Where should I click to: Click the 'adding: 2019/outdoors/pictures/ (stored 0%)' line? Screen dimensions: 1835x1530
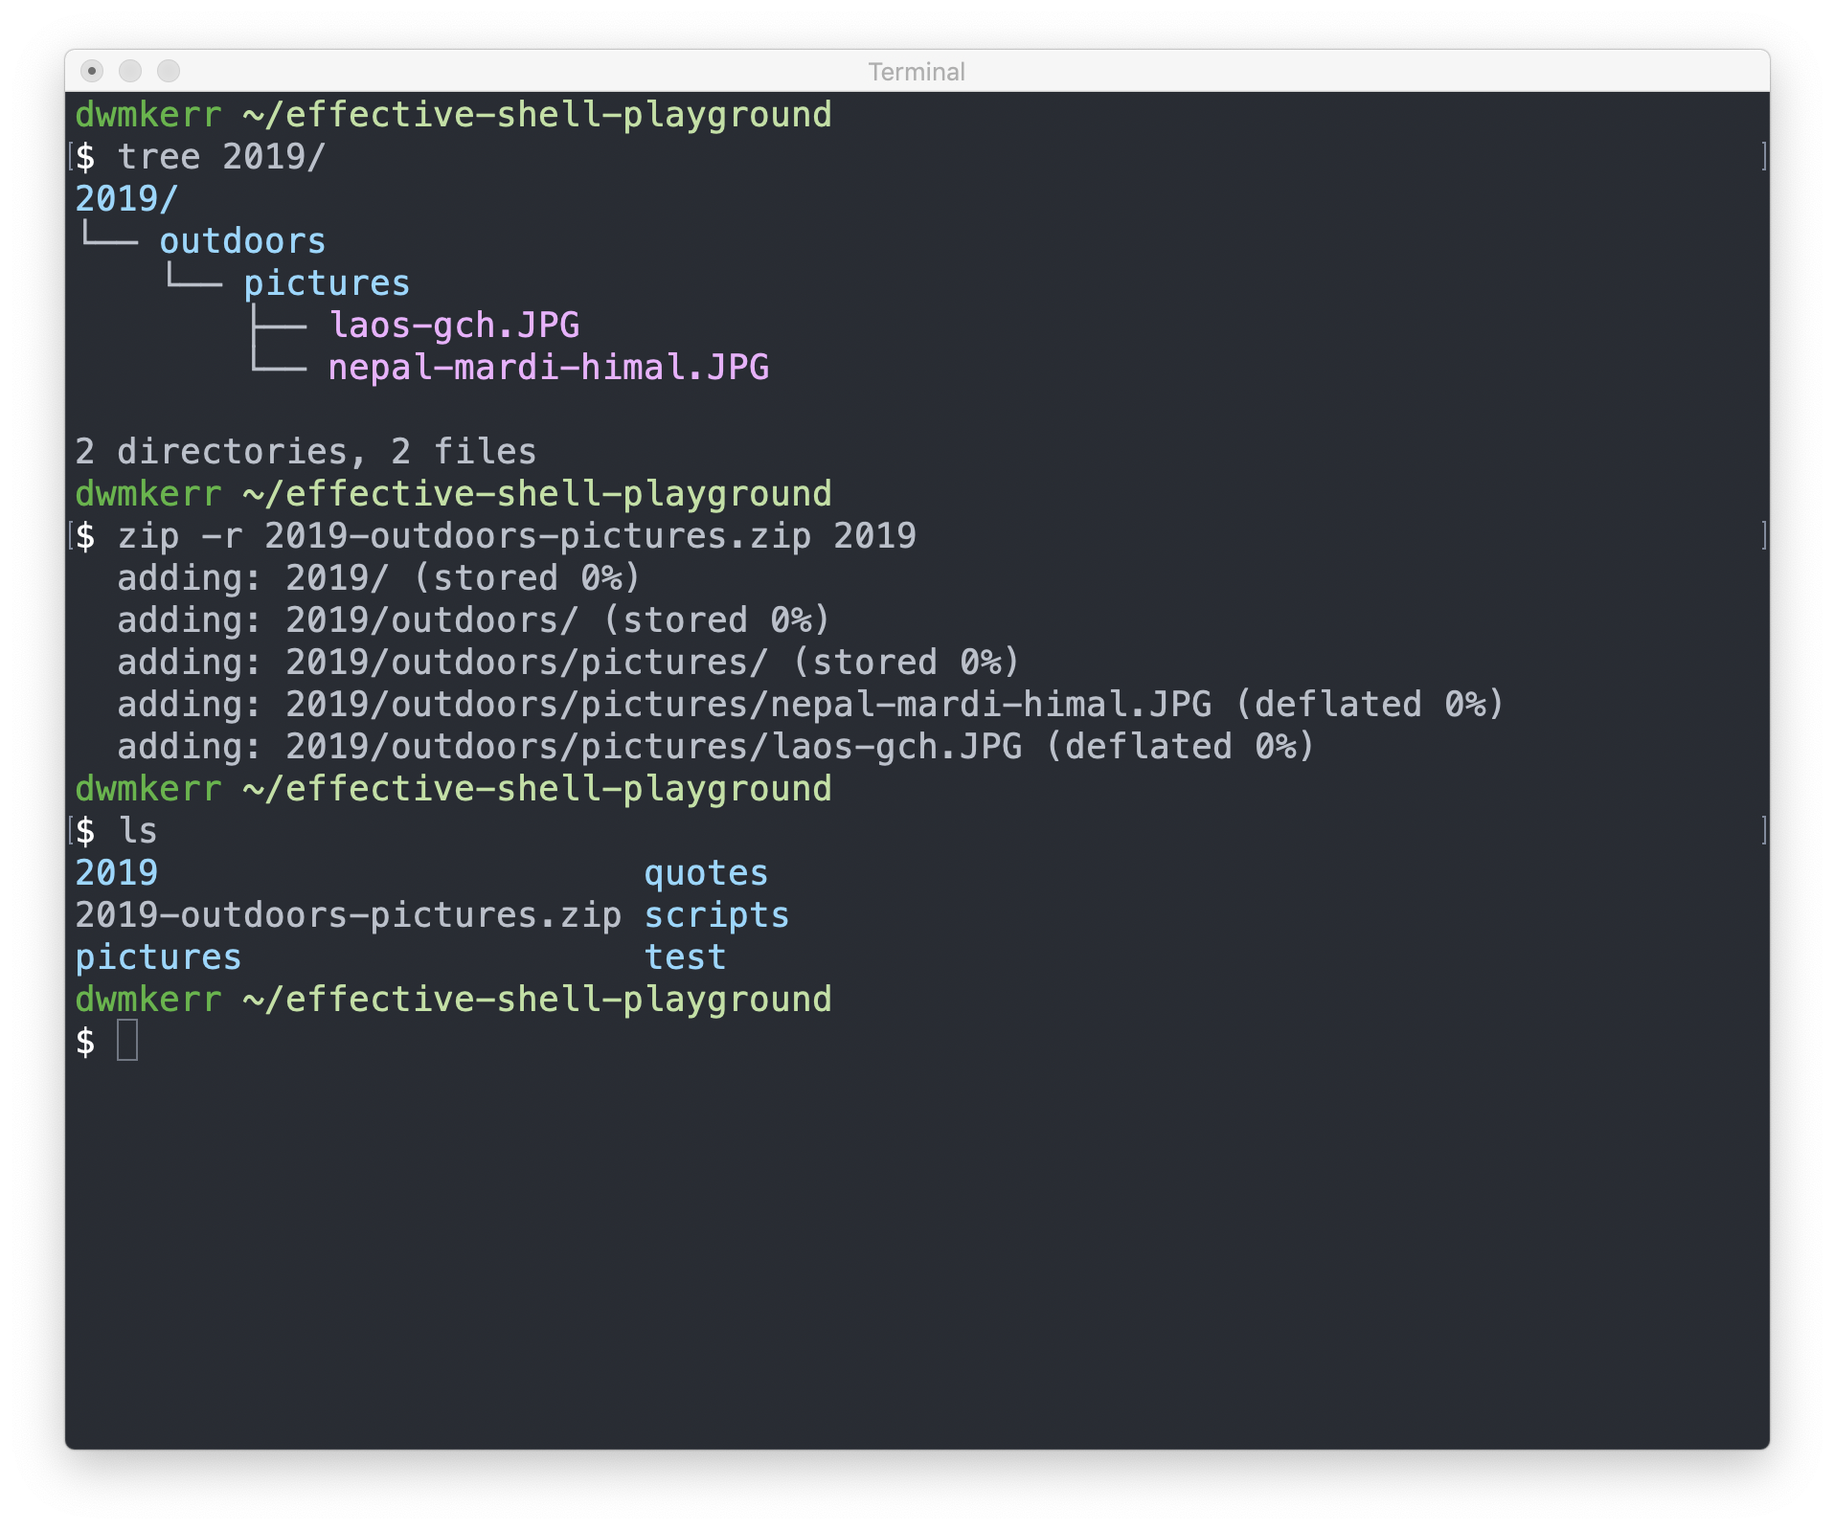coord(568,662)
